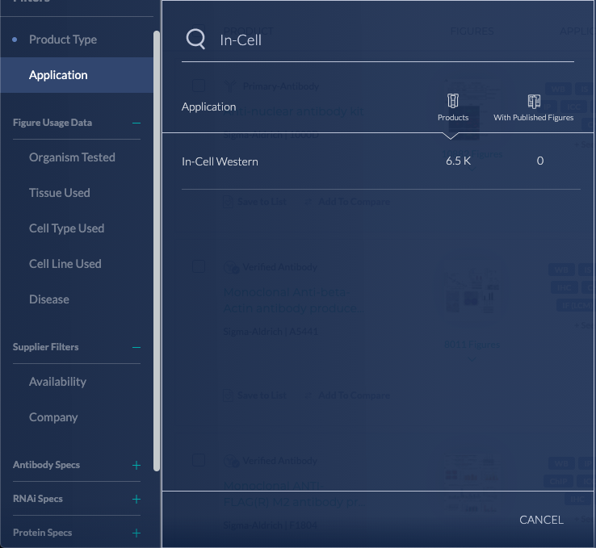Open the Company filter

[x=53, y=417]
